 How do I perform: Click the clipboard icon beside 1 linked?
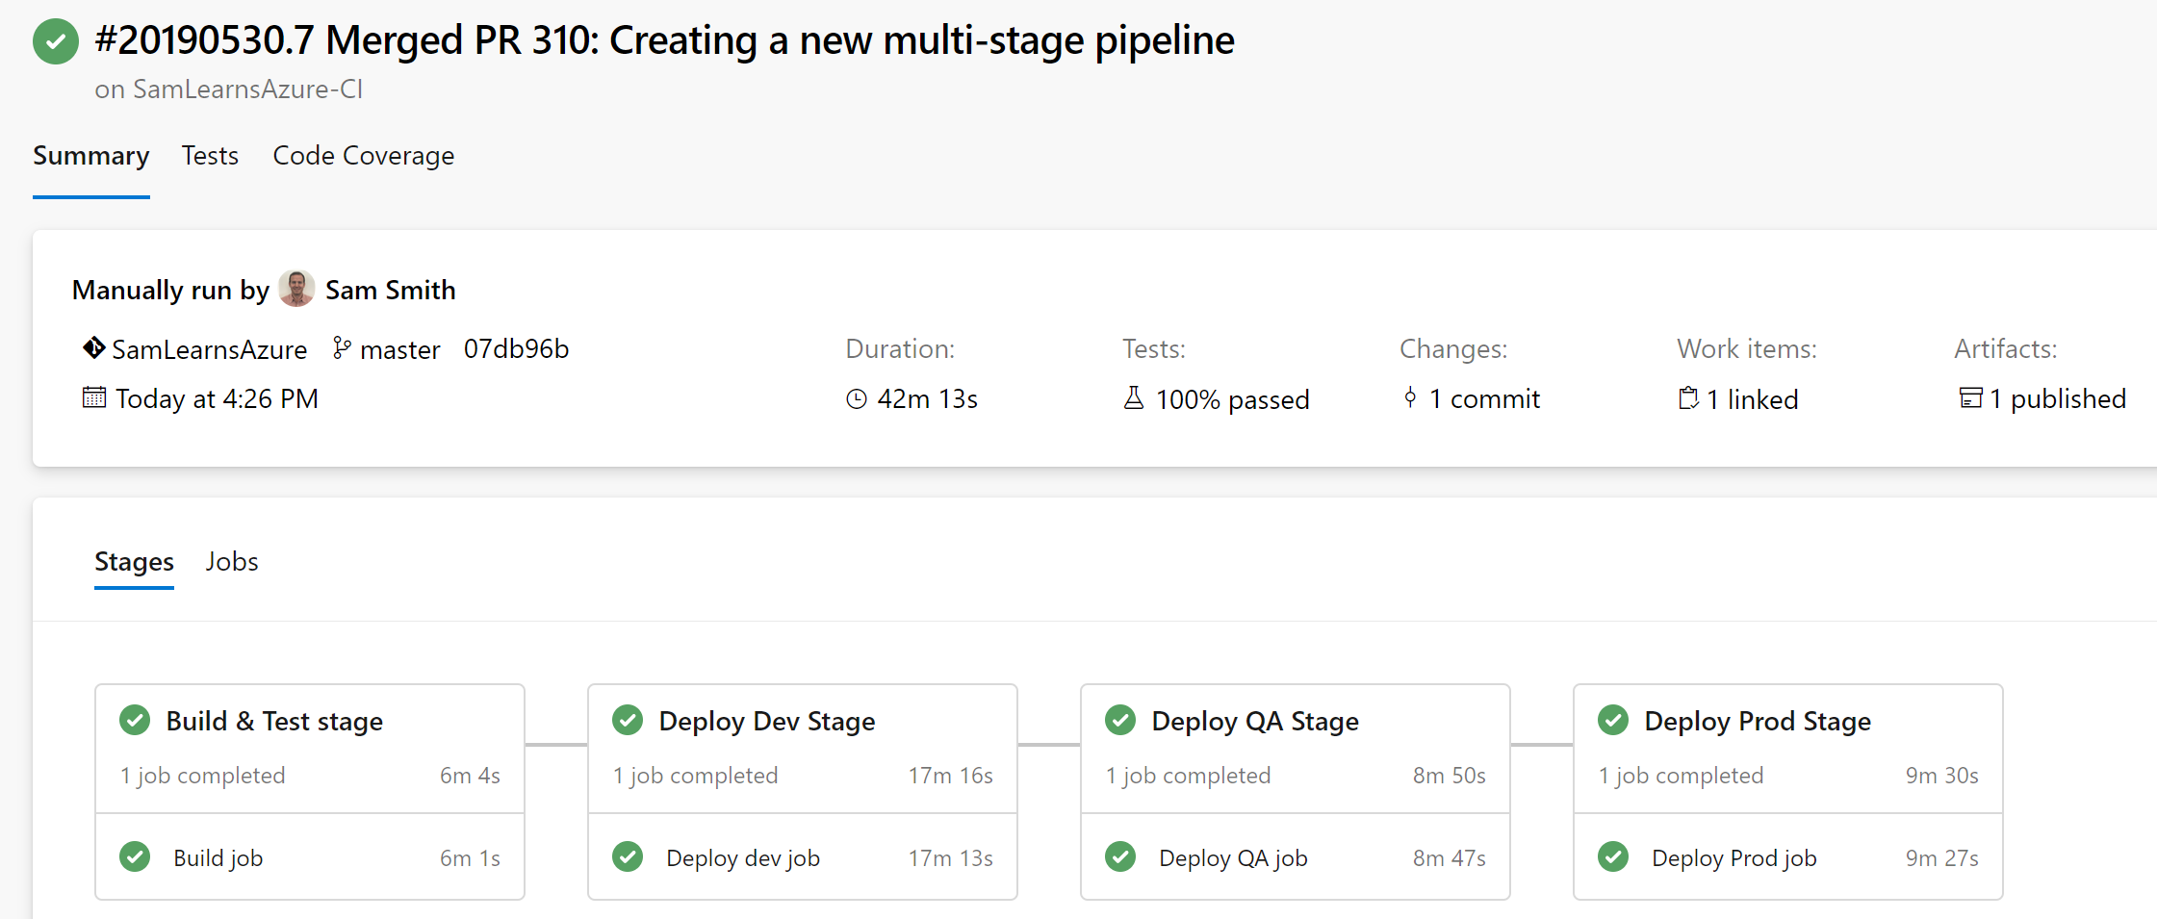tap(1688, 398)
